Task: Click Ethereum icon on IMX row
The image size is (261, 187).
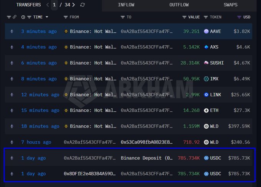Action: point(12,79)
